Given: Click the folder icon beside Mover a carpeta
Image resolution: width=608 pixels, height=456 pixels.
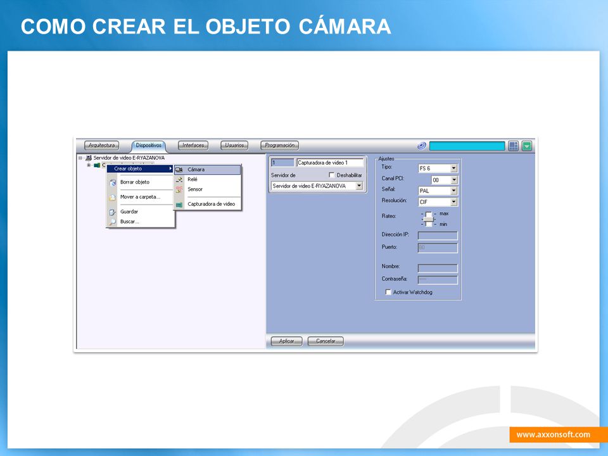Looking at the screenshot, I should (113, 198).
